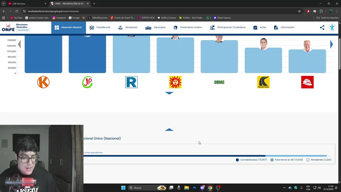The image size is (341, 192).
Task: Click the OBRAS party logo
Action: click(219, 82)
